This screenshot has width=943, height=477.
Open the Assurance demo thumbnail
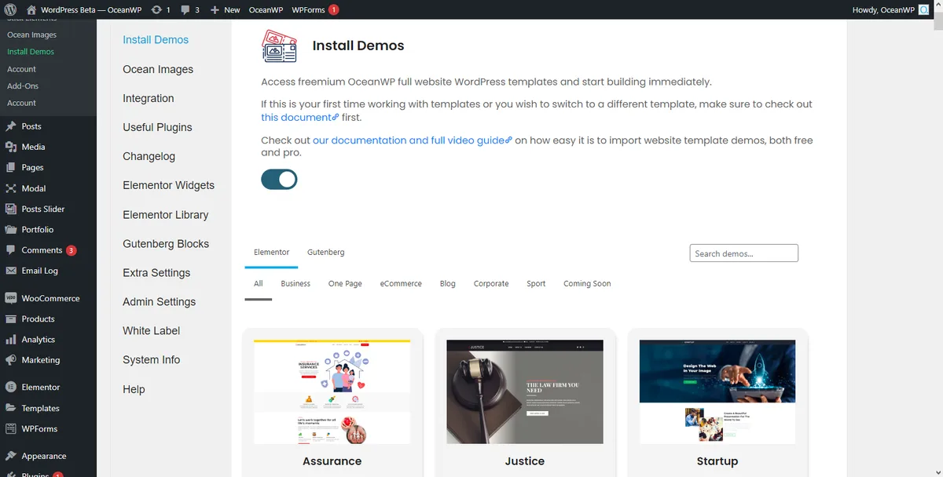332,391
